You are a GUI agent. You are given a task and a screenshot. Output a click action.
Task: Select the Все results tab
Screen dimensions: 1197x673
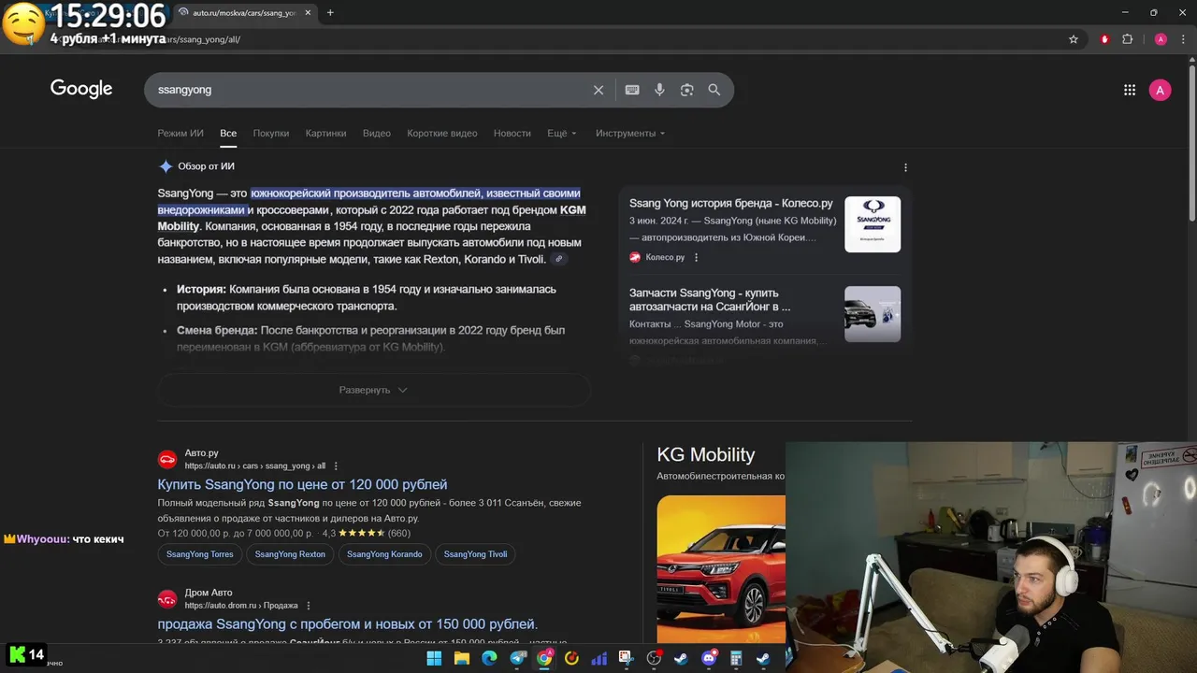(x=228, y=133)
